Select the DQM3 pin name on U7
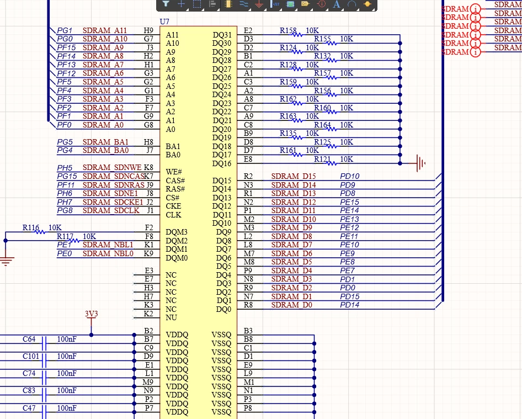Image resolution: width=522 pixels, height=419 pixels. coord(177,232)
